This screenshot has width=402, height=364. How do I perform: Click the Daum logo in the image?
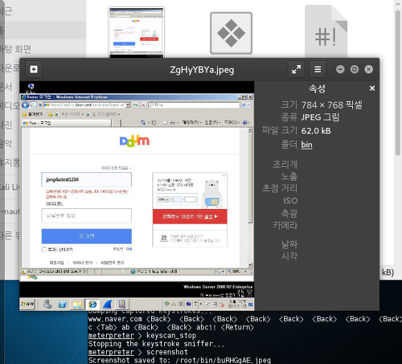click(x=134, y=141)
